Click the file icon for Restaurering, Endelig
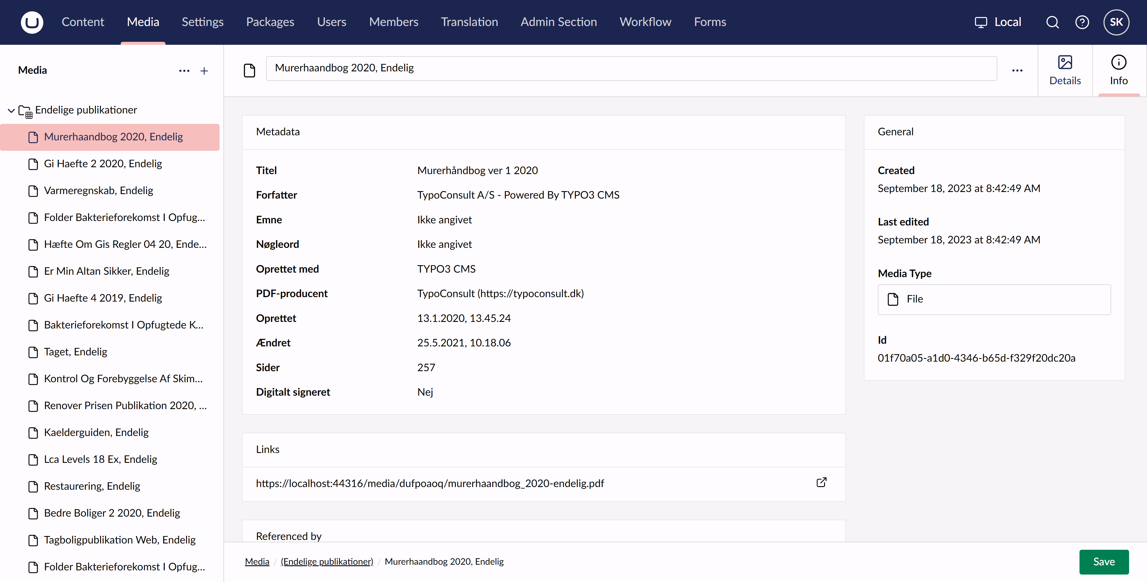This screenshot has width=1147, height=582. tap(33, 486)
